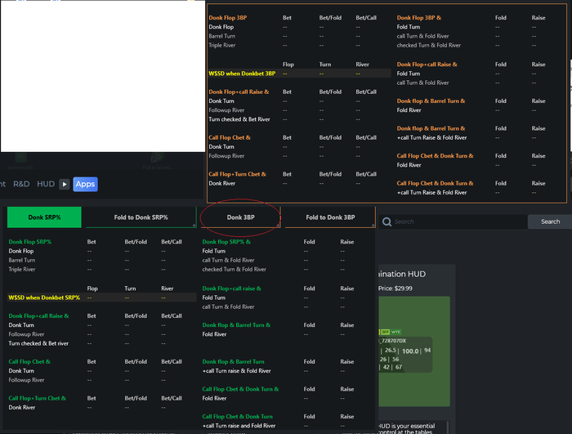Click the orange 'Call Flop Cbet & Donk Turn &' above 'Fold River'
The width and height of the screenshot is (572, 434).
pyautogui.click(x=435, y=156)
